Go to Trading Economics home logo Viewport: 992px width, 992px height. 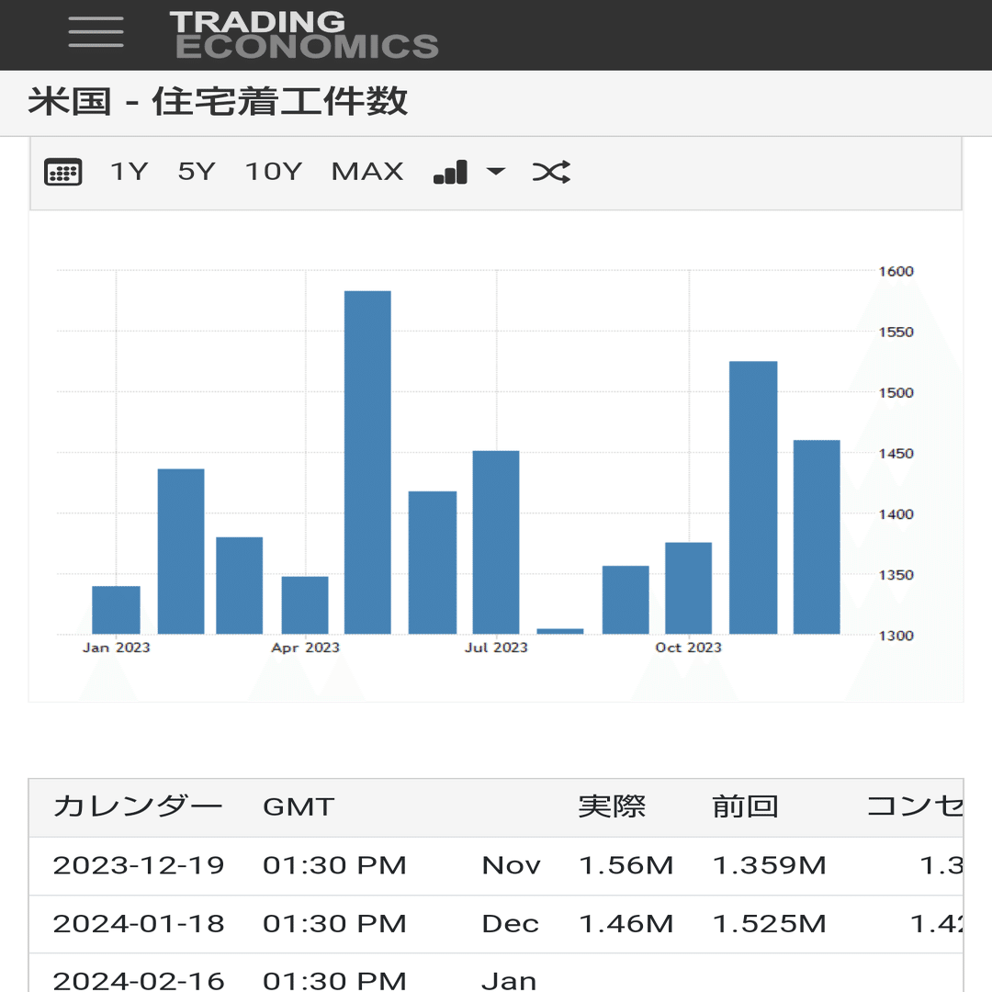pos(304,35)
